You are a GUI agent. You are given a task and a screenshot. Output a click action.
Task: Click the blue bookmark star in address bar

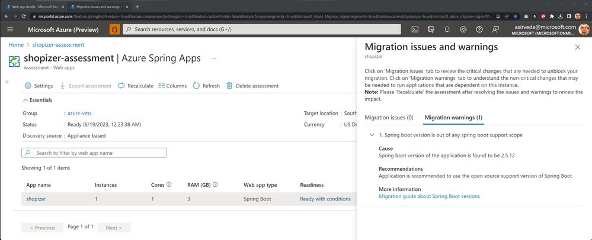pos(516,16)
